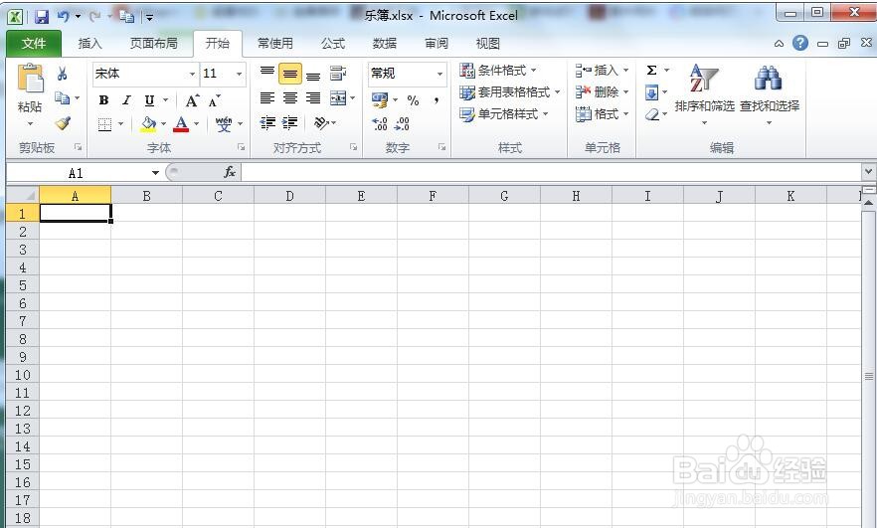The image size is (877, 528).
Task: Open Number dialog launcher
Action: 441,147
